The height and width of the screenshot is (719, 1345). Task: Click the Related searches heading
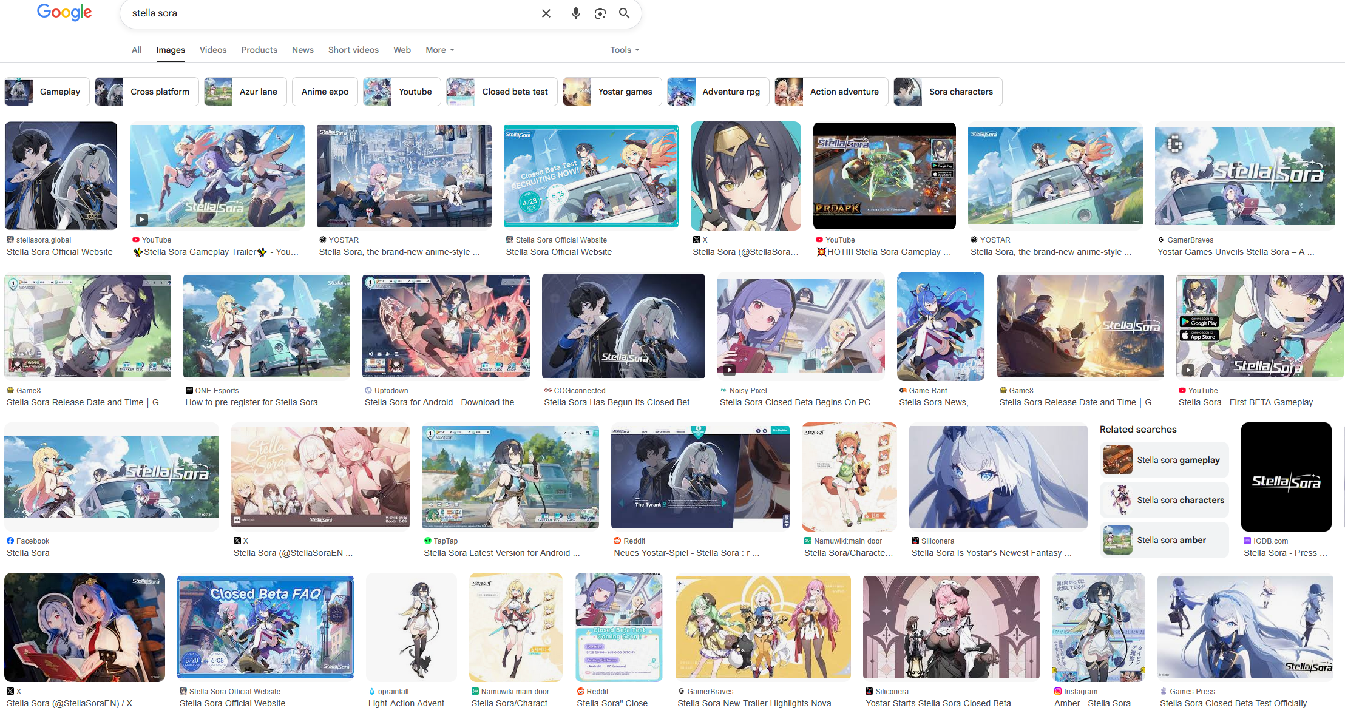(1138, 429)
